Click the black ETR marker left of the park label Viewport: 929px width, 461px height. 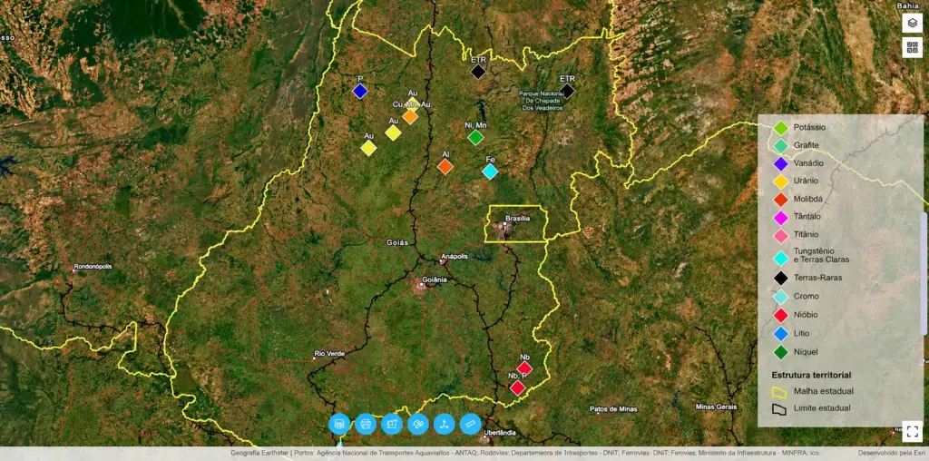478,72
